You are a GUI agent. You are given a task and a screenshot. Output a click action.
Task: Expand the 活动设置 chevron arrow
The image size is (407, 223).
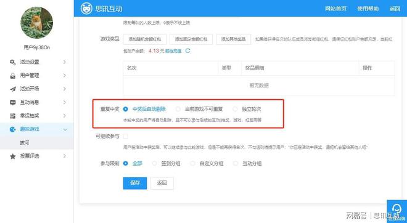click(65, 62)
